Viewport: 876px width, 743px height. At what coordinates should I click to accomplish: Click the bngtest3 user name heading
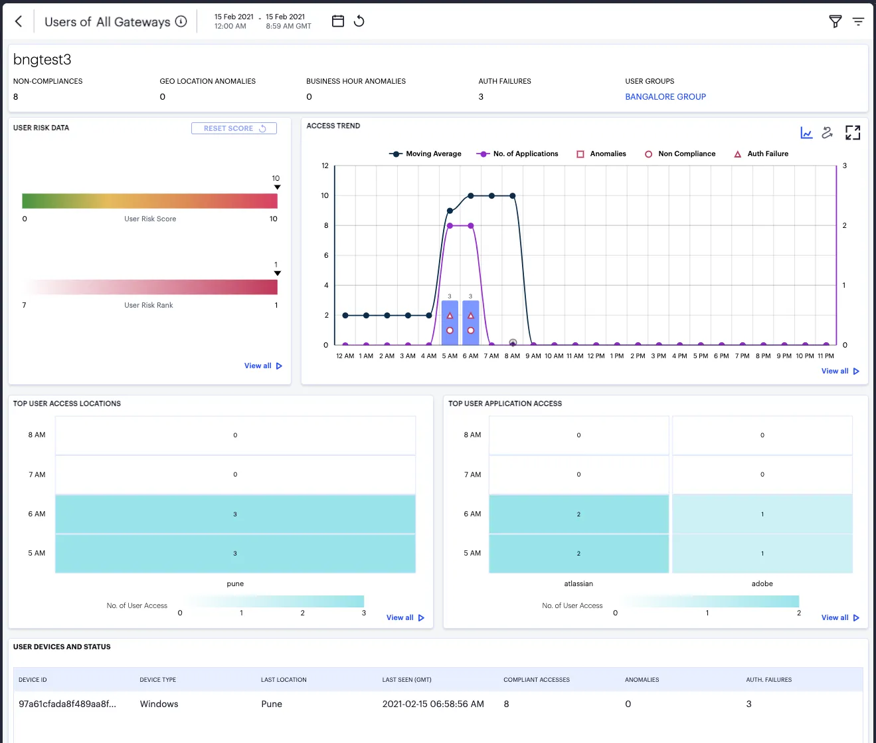42,59
